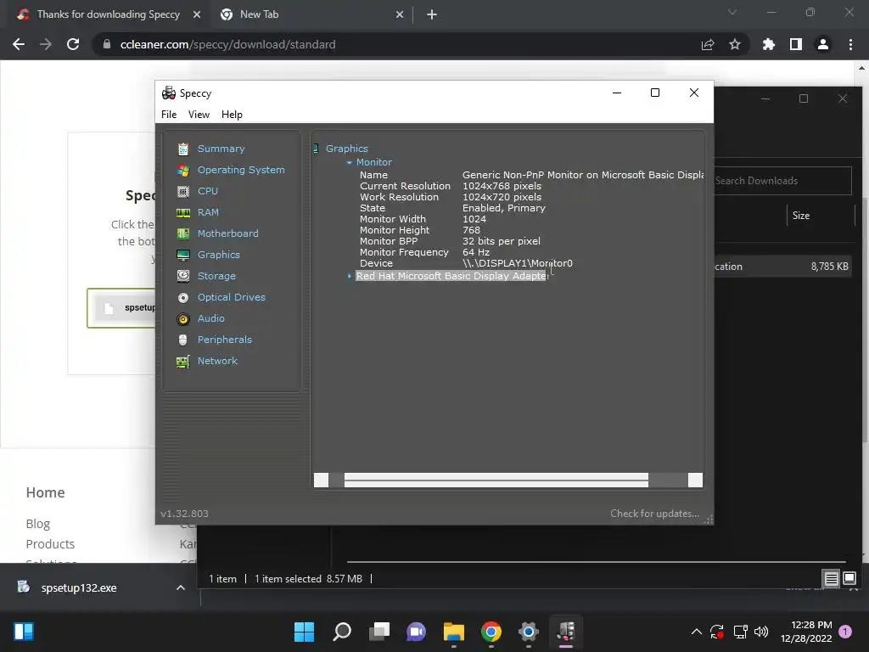Open Chrome side panel icon
This screenshot has width=869, height=652.
coord(796,44)
